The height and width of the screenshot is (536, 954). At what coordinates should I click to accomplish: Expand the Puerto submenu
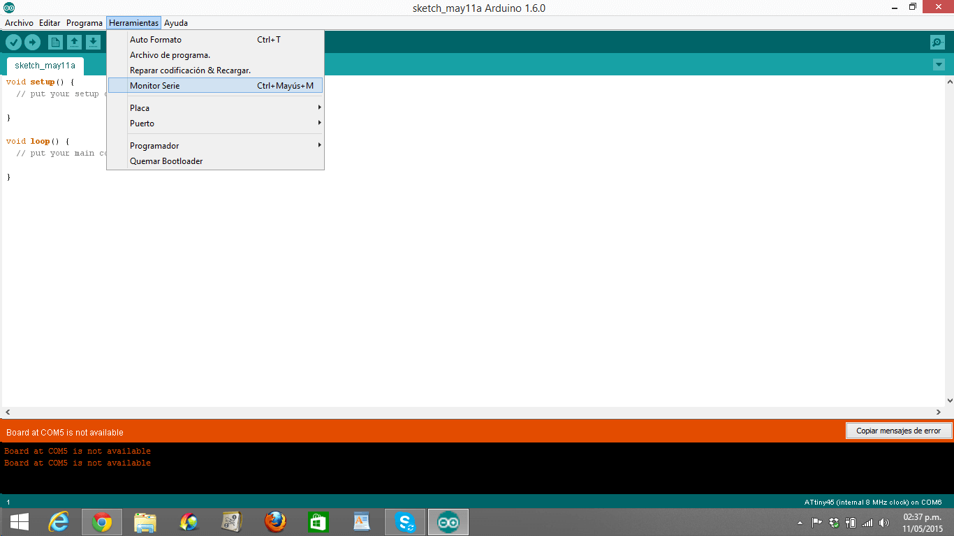[x=216, y=124]
